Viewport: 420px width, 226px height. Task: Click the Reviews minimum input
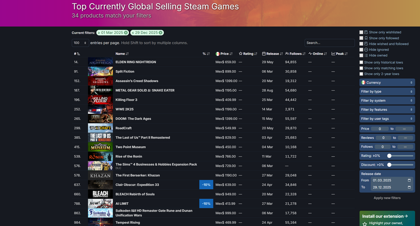pos(383,138)
